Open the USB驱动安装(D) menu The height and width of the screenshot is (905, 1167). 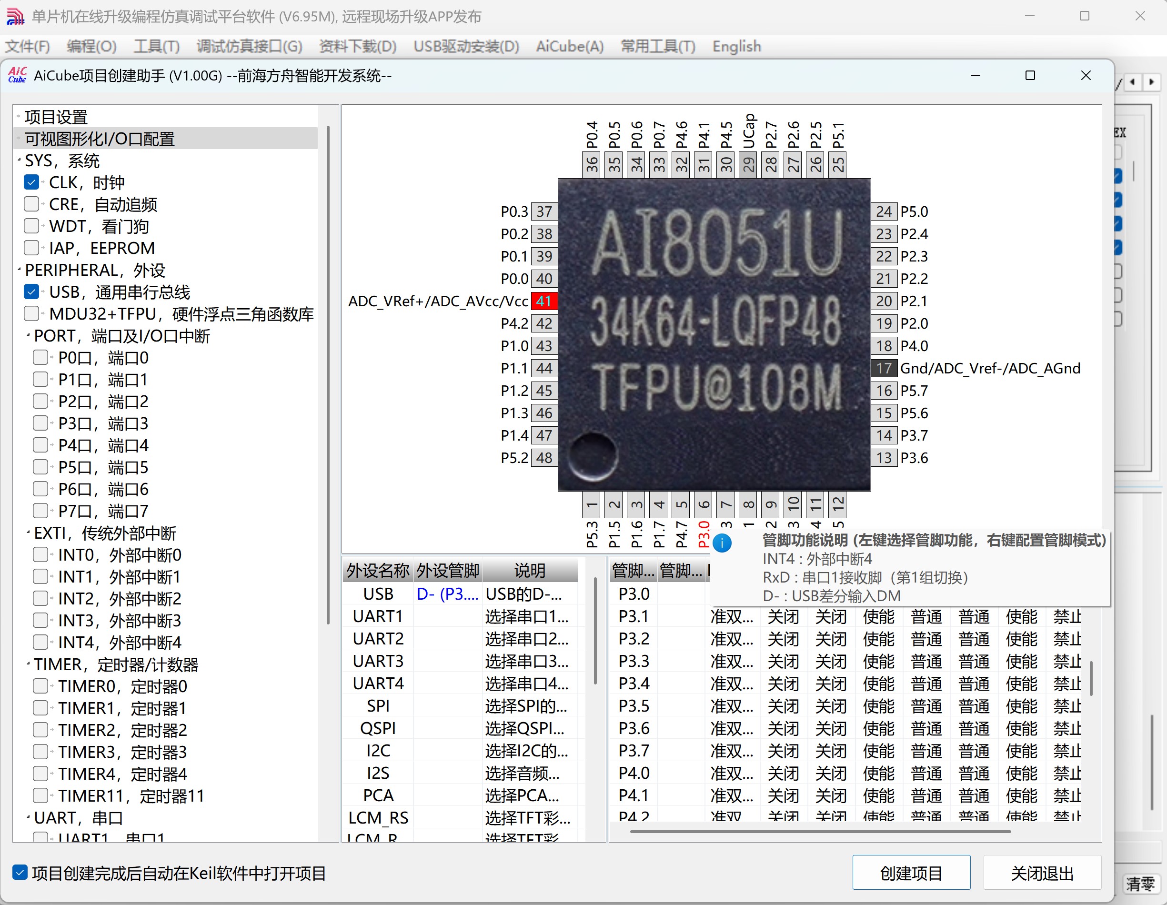tap(466, 47)
